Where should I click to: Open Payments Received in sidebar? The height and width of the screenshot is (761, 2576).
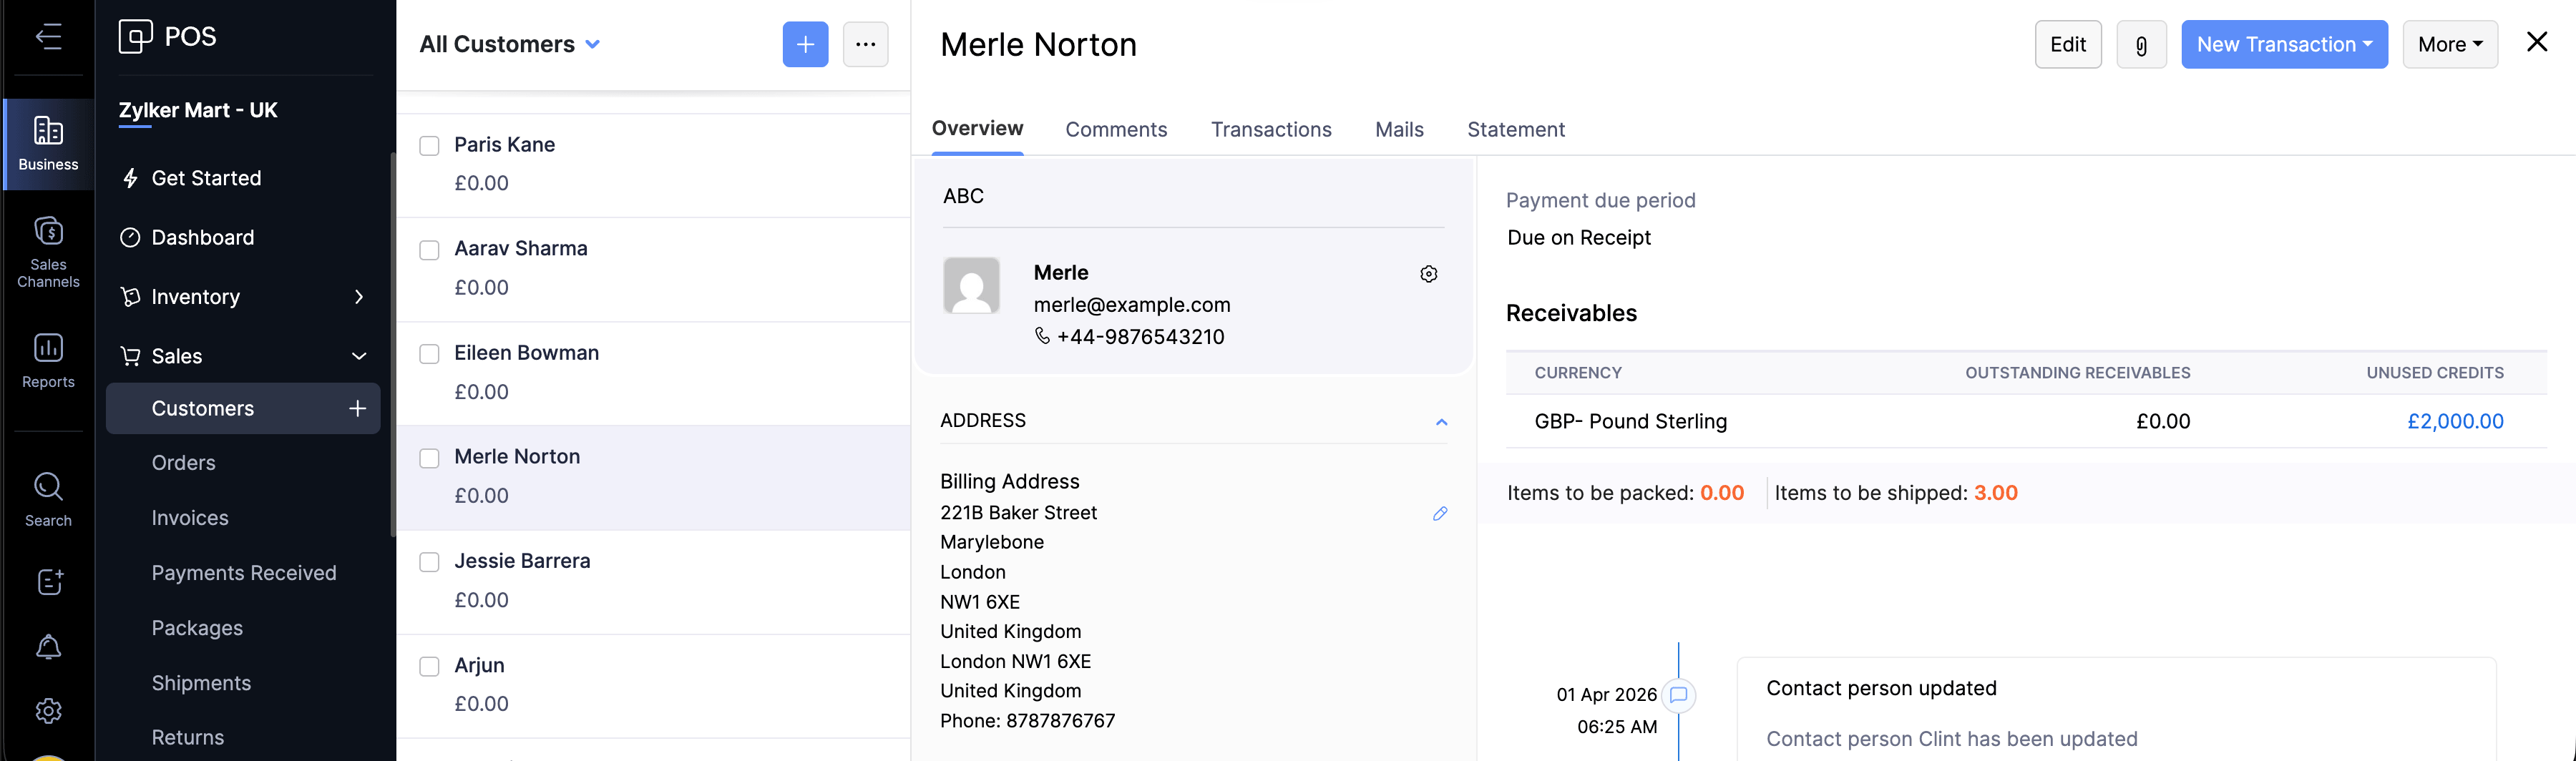coord(244,573)
